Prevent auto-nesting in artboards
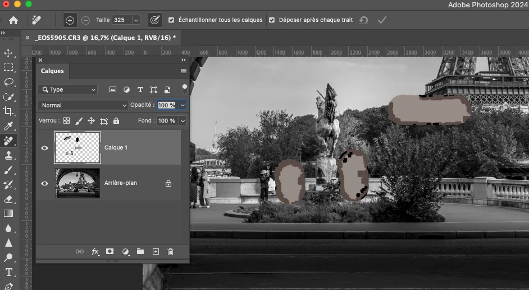 click(103, 121)
